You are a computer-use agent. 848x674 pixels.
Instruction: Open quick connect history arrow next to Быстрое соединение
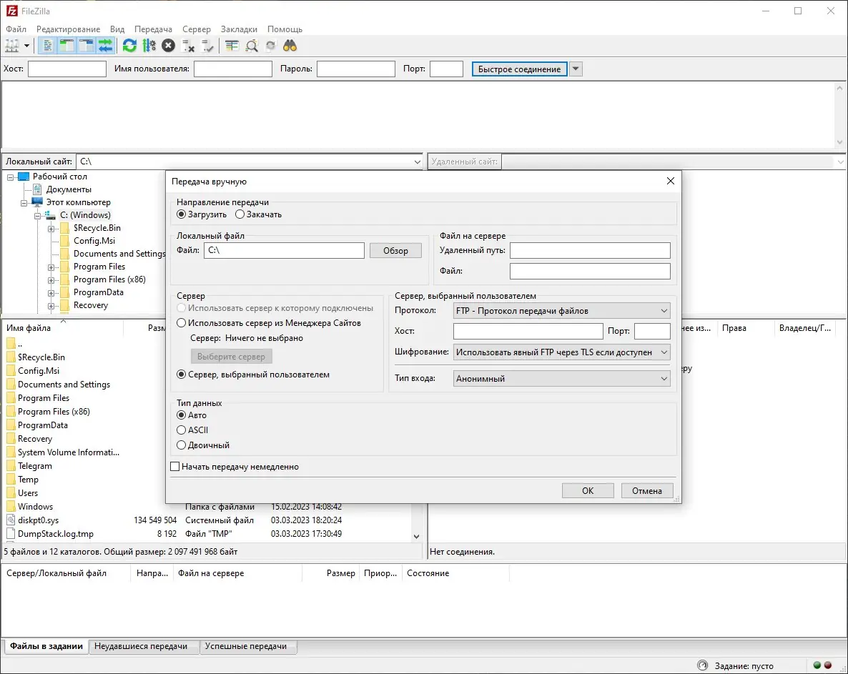click(x=576, y=69)
